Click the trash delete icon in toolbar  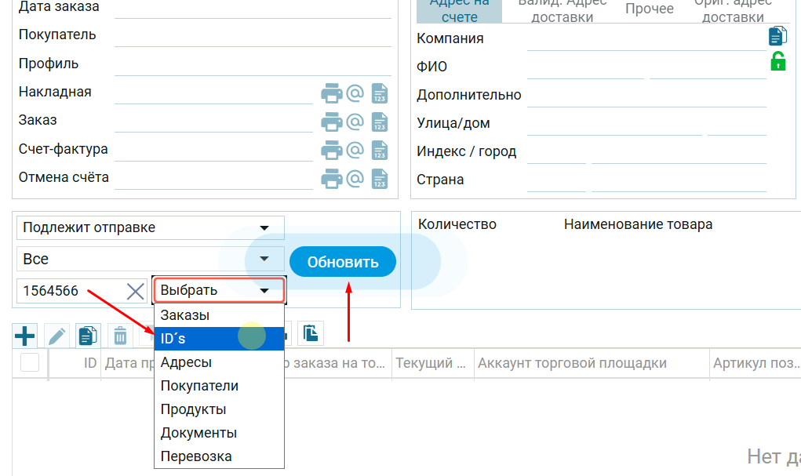[120, 336]
